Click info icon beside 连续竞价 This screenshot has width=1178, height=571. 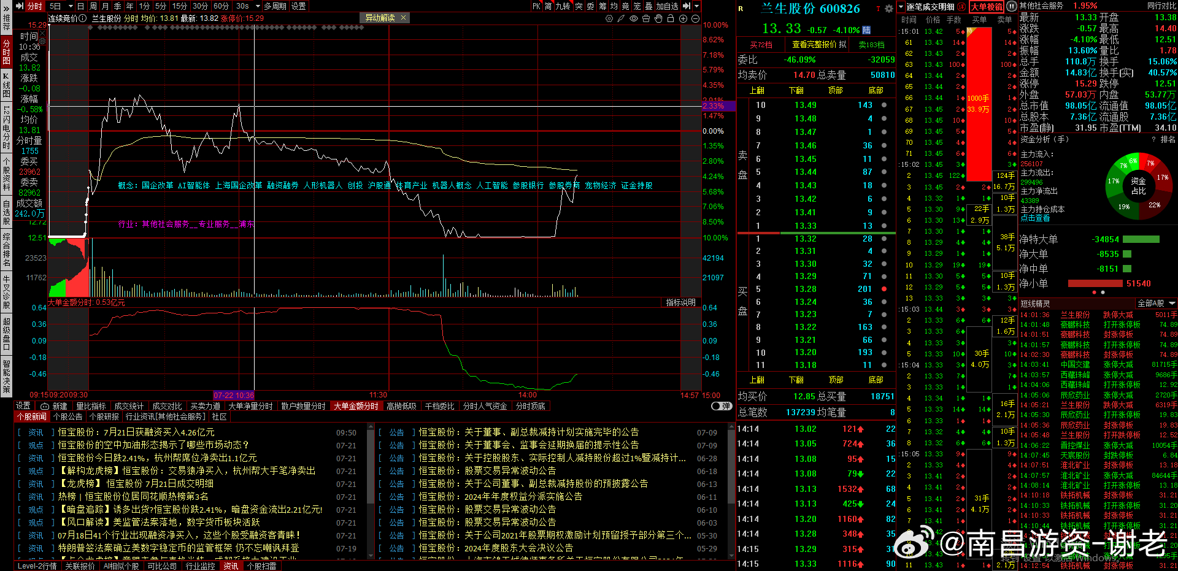(x=83, y=18)
